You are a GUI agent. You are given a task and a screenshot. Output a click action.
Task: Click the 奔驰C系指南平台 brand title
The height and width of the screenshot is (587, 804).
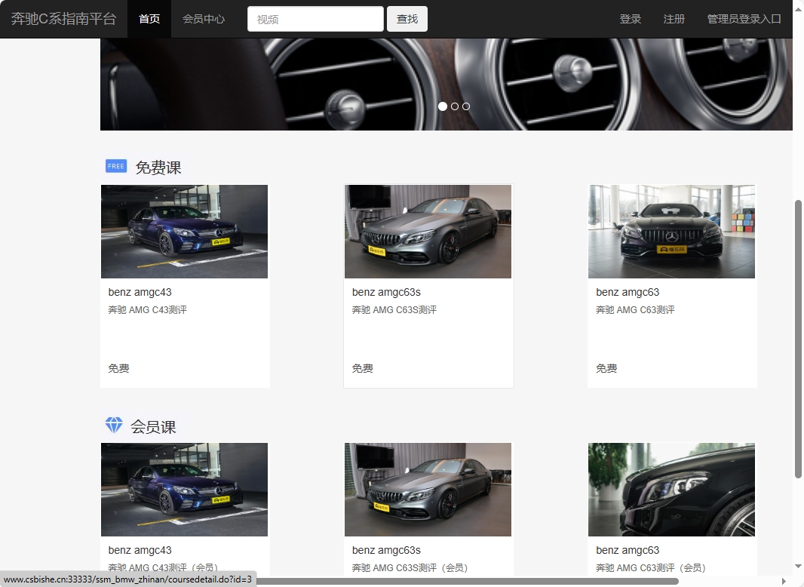click(63, 19)
